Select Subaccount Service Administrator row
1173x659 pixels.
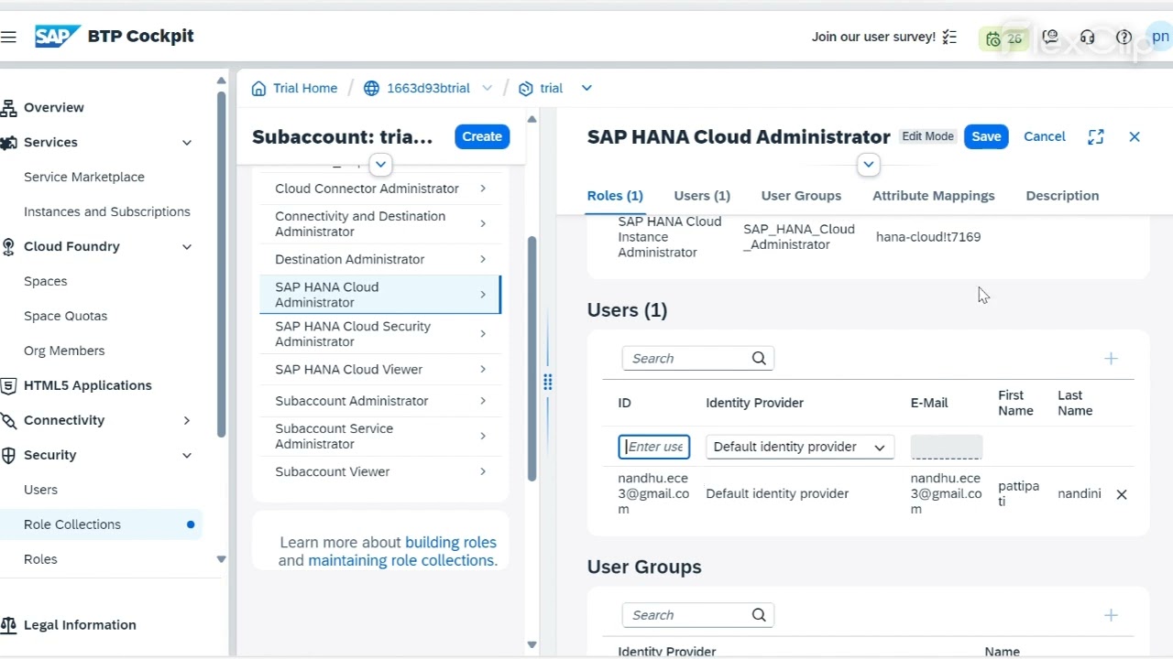380,437
